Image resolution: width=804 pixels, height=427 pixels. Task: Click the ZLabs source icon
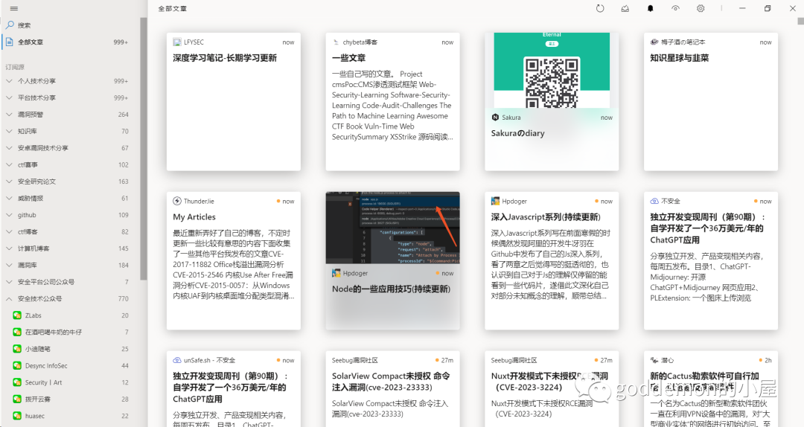coord(17,315)
